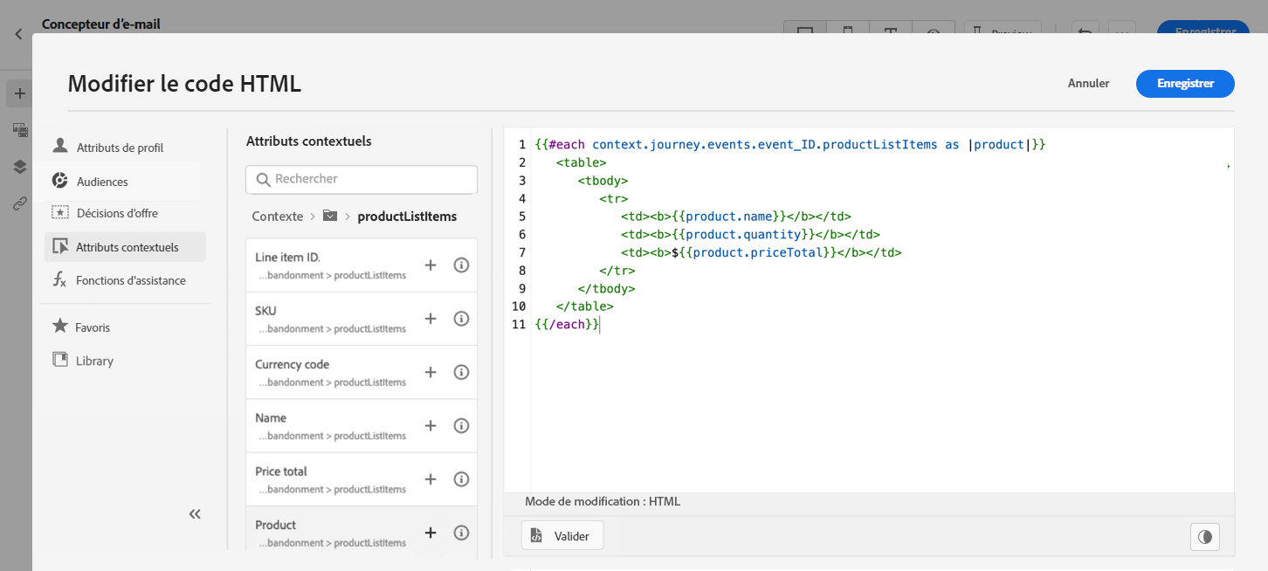Collapse the left navigation panel
This screenshot has height=571, width=1268.
click(x=195, y=514)
